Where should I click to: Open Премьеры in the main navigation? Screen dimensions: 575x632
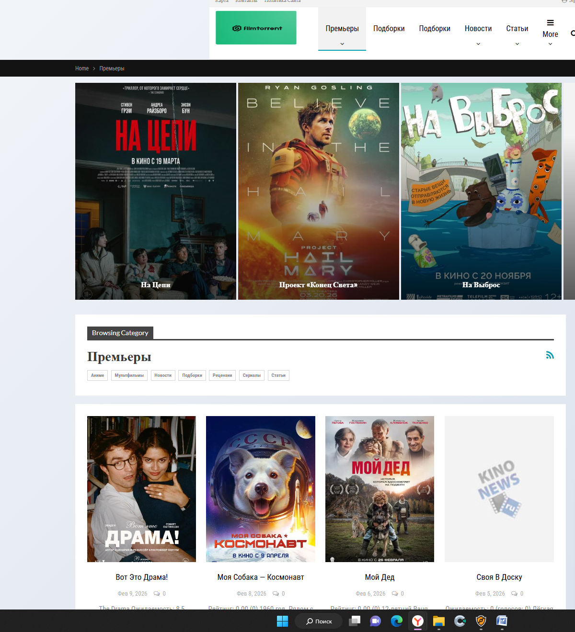342,29
